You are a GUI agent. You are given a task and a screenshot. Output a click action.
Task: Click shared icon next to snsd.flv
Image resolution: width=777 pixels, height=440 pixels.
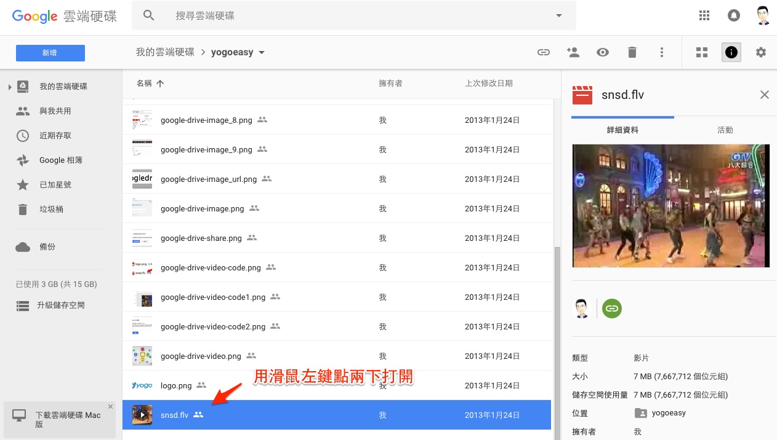coord(198,415)
